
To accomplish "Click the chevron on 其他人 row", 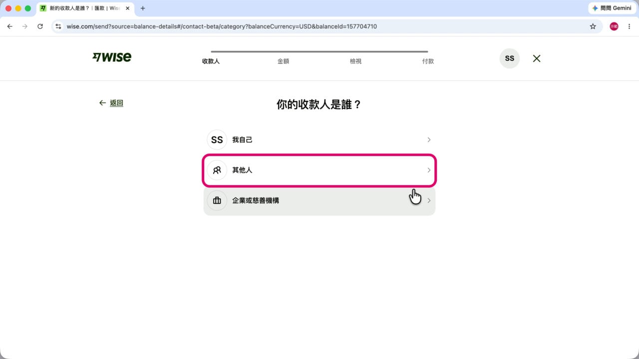I will coord(429,170).
